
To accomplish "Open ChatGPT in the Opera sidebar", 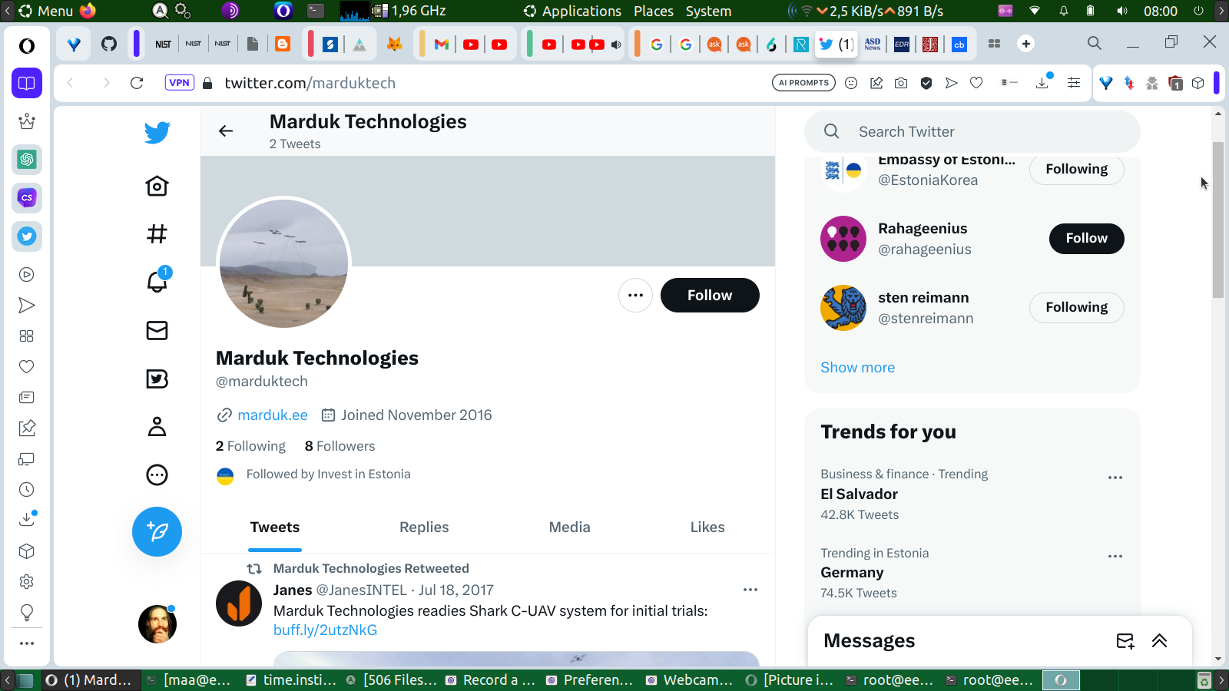I will [27, 159].
